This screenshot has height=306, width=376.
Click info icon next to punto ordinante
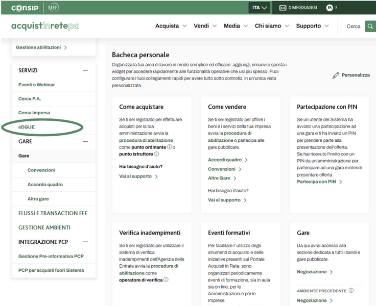[169, 147]
